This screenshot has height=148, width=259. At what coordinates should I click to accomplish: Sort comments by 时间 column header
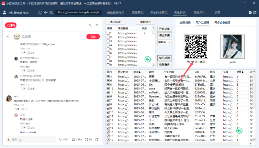click(x=137, y=72)
